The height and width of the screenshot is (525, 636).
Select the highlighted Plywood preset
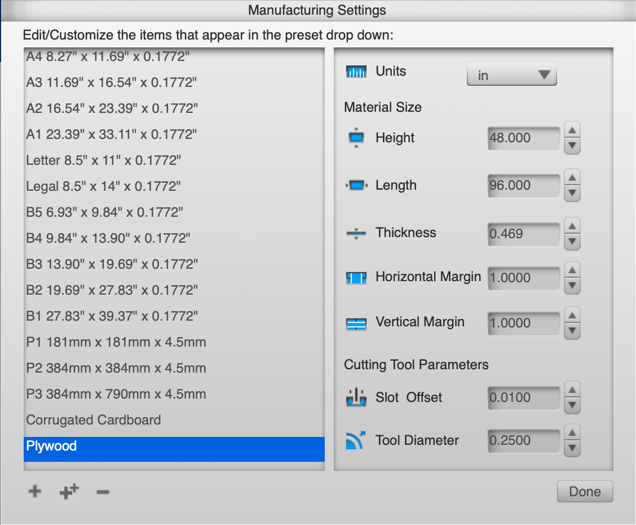click(x=174, y=449)
